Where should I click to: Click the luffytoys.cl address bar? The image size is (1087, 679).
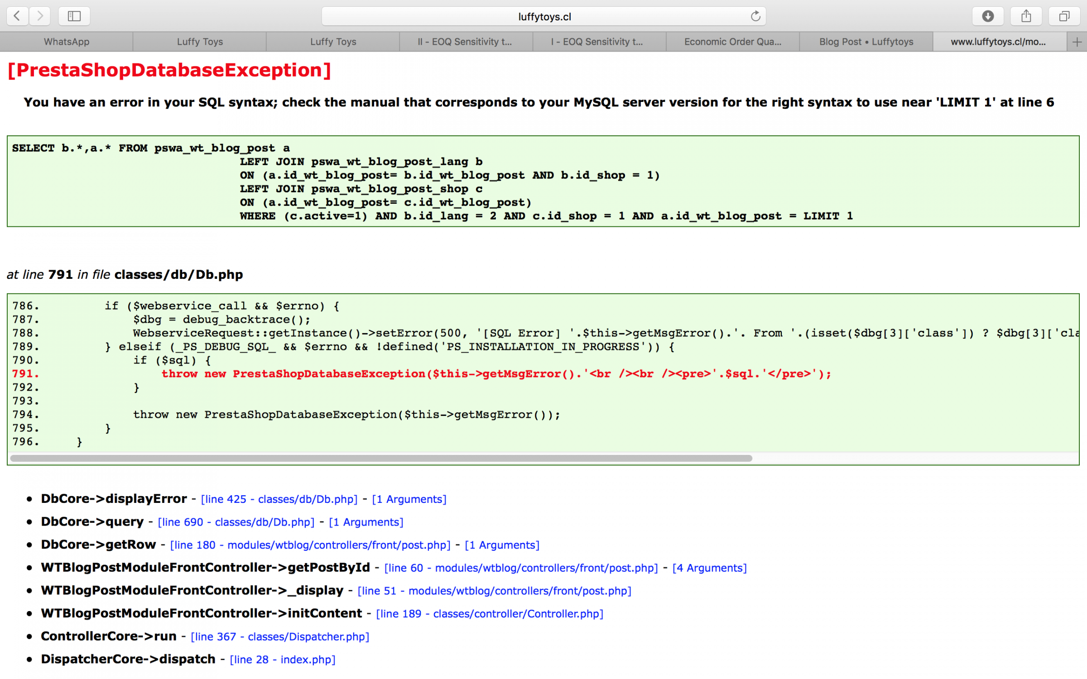click(x=543, y=17)
